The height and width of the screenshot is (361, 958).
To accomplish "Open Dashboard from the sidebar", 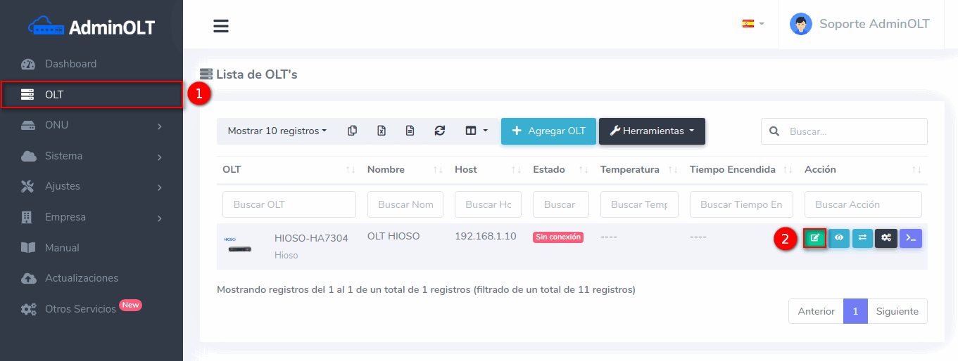I will 70,64.
